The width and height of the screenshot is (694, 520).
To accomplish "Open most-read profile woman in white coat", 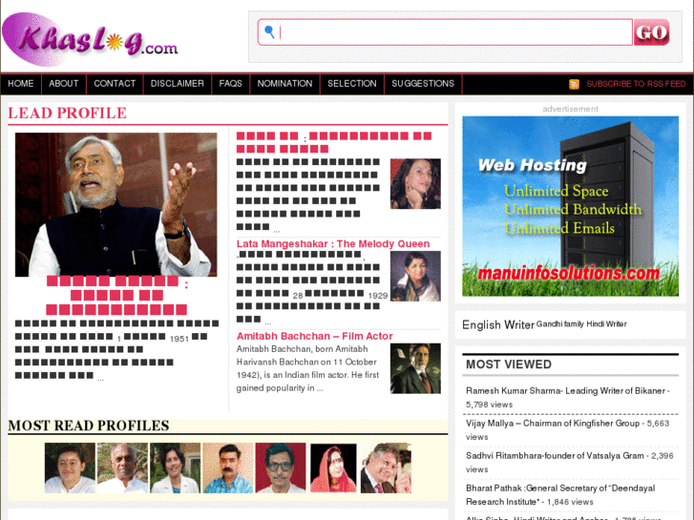I will coord(176,468).
